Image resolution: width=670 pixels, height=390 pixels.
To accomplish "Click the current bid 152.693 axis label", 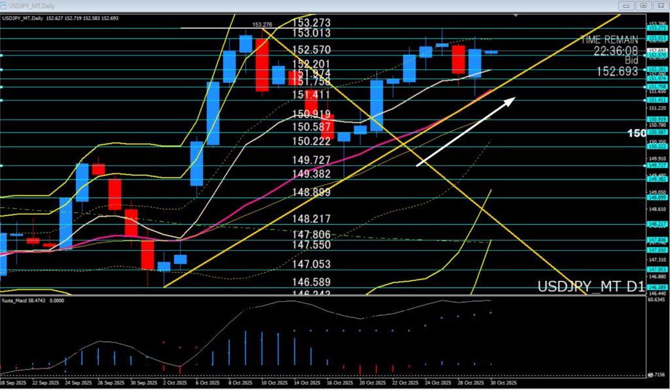I will click(x=657, y=51).
